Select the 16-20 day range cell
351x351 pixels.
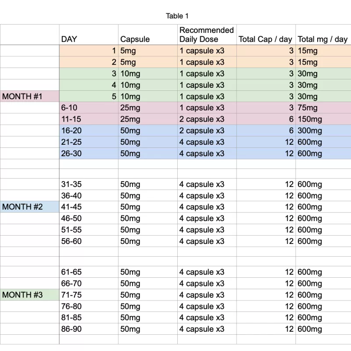coord(89,131)
